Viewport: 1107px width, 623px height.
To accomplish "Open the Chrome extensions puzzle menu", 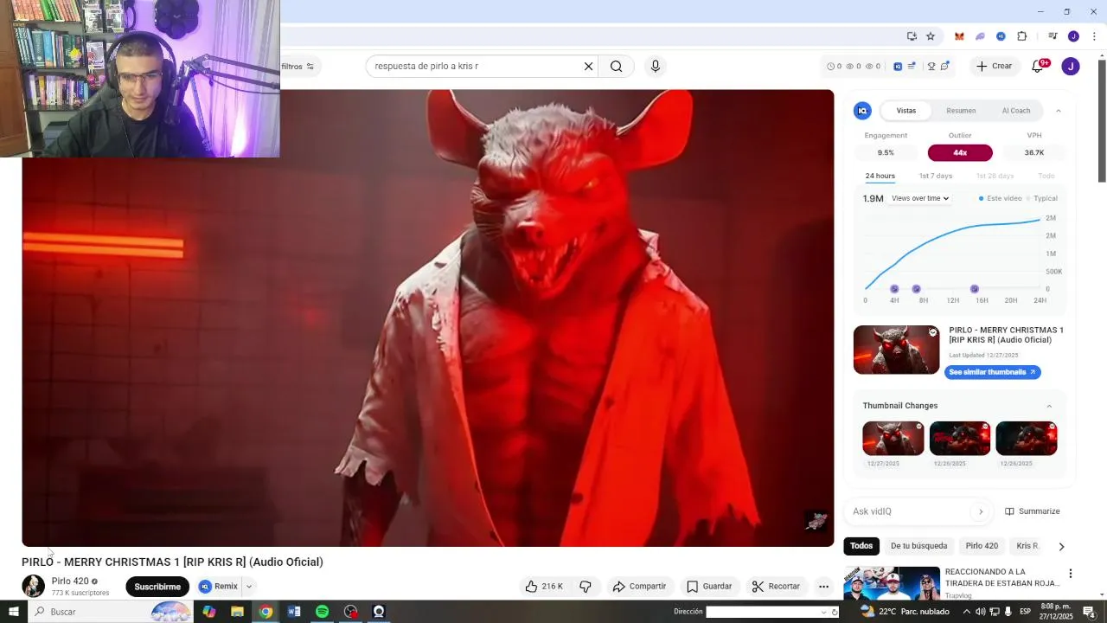I will coord(1021,36).
